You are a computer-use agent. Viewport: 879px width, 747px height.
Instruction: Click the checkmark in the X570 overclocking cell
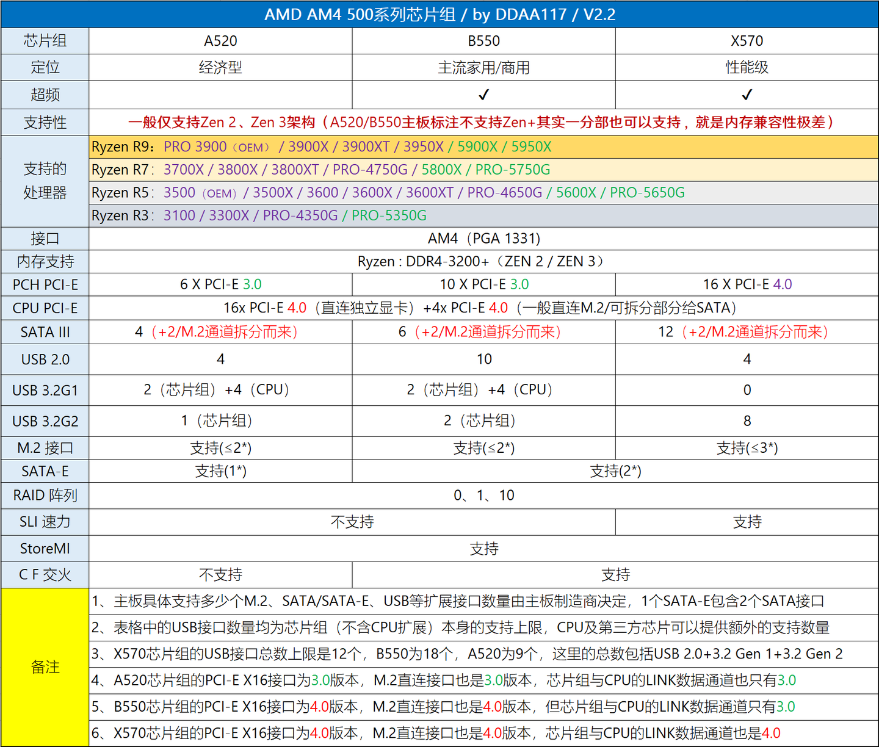tap(747, 95)
